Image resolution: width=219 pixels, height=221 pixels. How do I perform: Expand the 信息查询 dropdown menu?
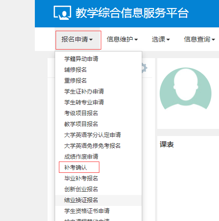point(199,39)
